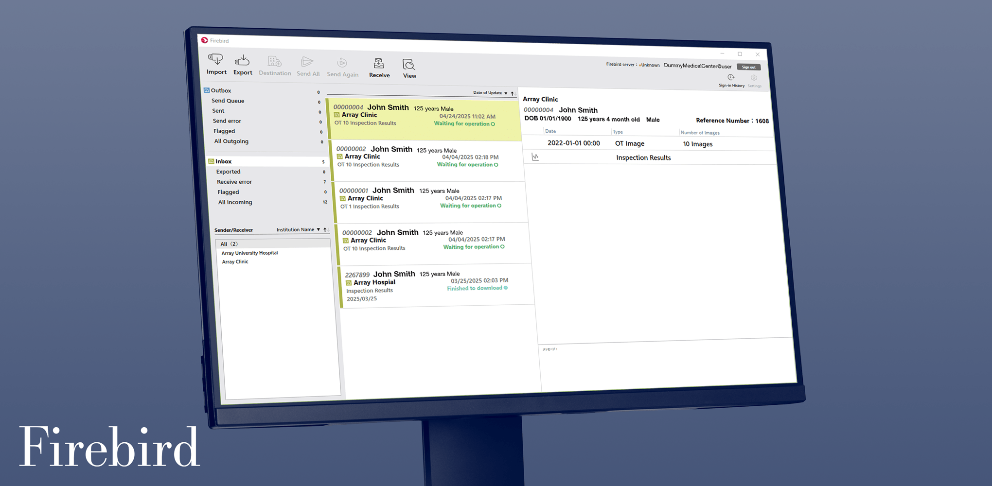Select the Outbox folder

tap(221, 90)
